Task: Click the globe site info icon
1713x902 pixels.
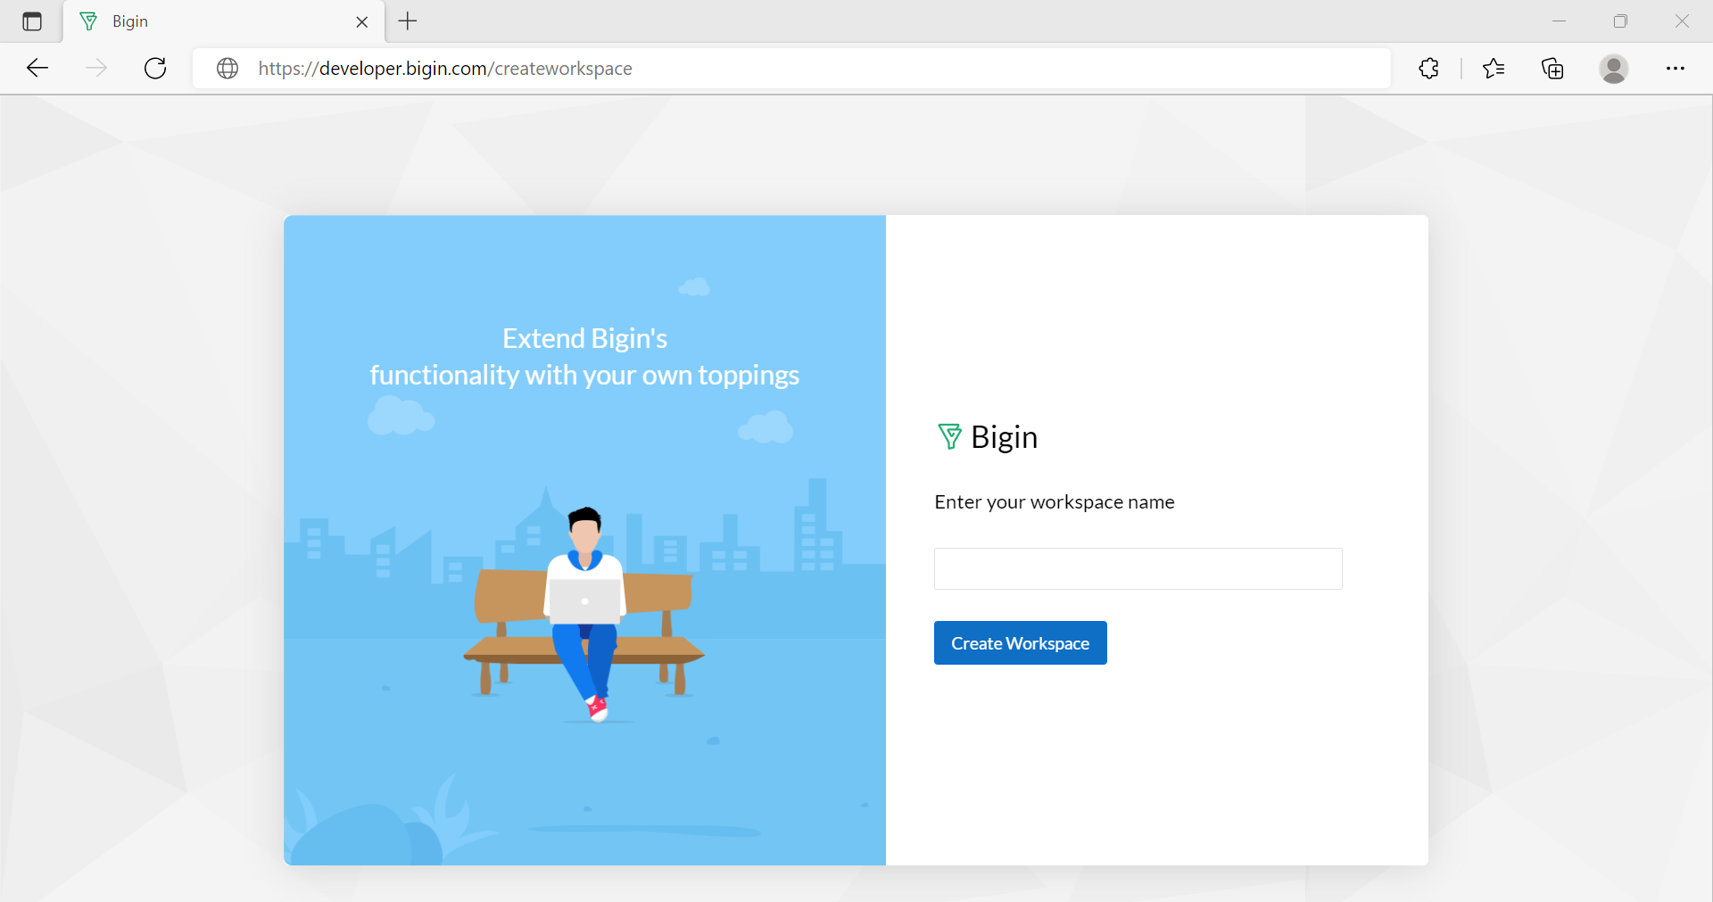Action: click(228, 68)
